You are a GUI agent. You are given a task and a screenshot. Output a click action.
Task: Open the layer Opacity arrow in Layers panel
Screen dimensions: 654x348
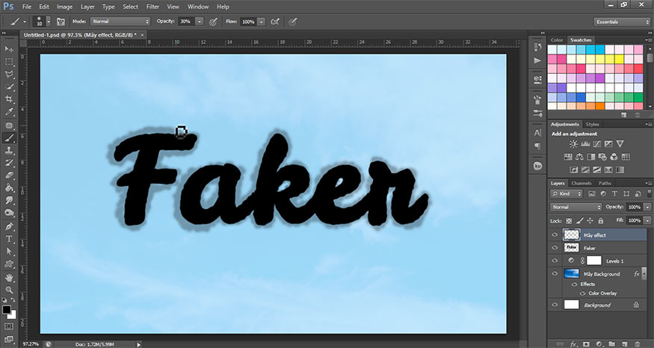tap(647, 207)
